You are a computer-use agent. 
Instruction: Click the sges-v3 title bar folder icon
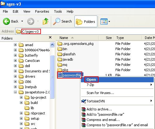pos(3,4)
